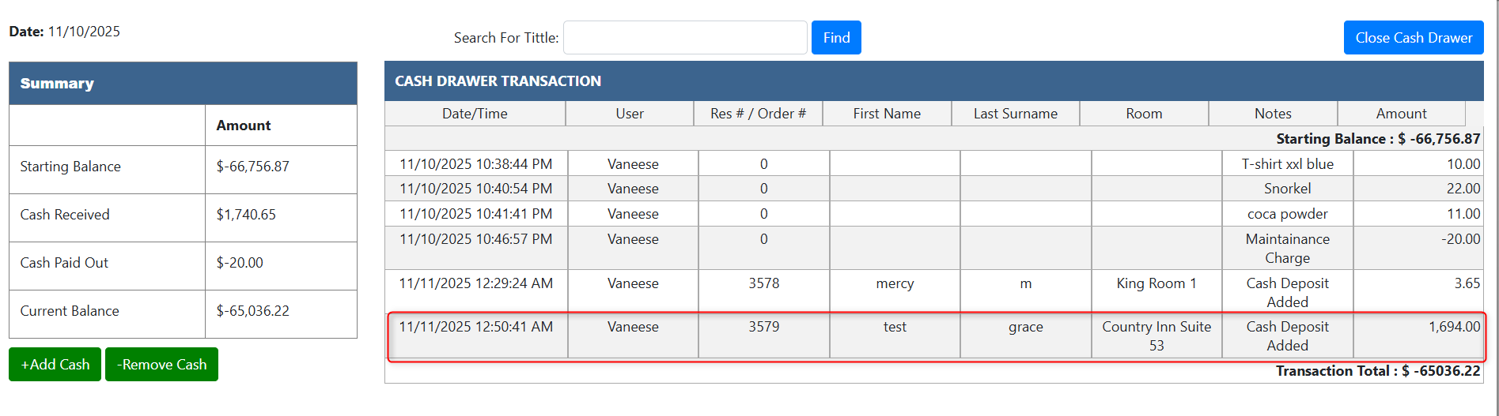Open reservation number 3578
The width and height of the screenshot is (1499, 416).
[764, 283]
